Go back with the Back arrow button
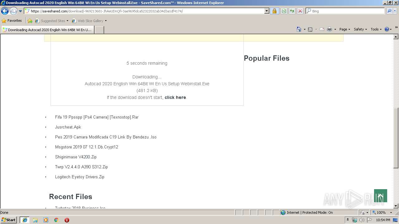The image size is (399, 224). point(5,11)
